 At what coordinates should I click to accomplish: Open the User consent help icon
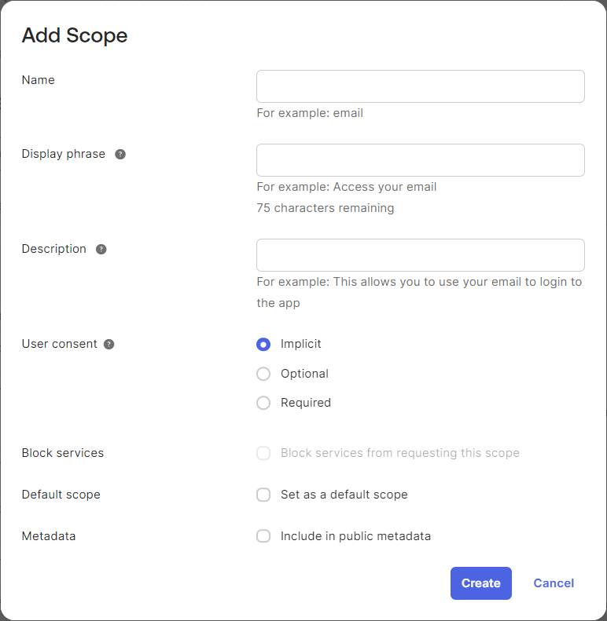[x=109, y=344]
